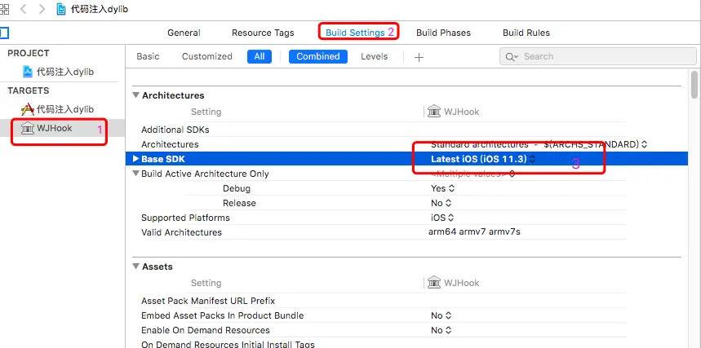Go back with the left chevron

point(23,9)
